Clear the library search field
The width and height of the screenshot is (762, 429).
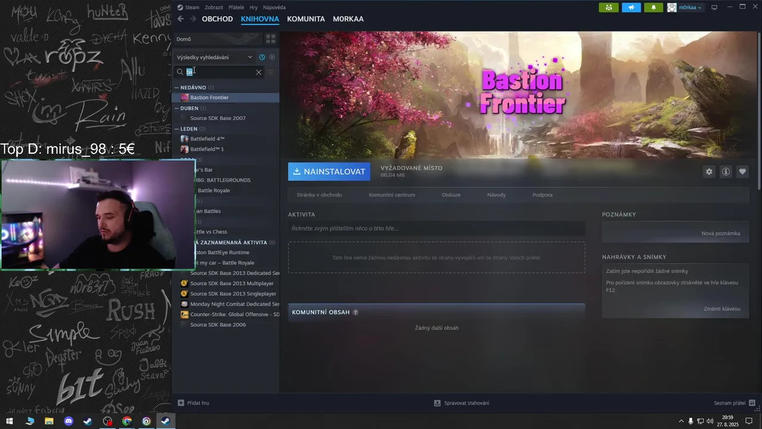[x=258, y=72]
